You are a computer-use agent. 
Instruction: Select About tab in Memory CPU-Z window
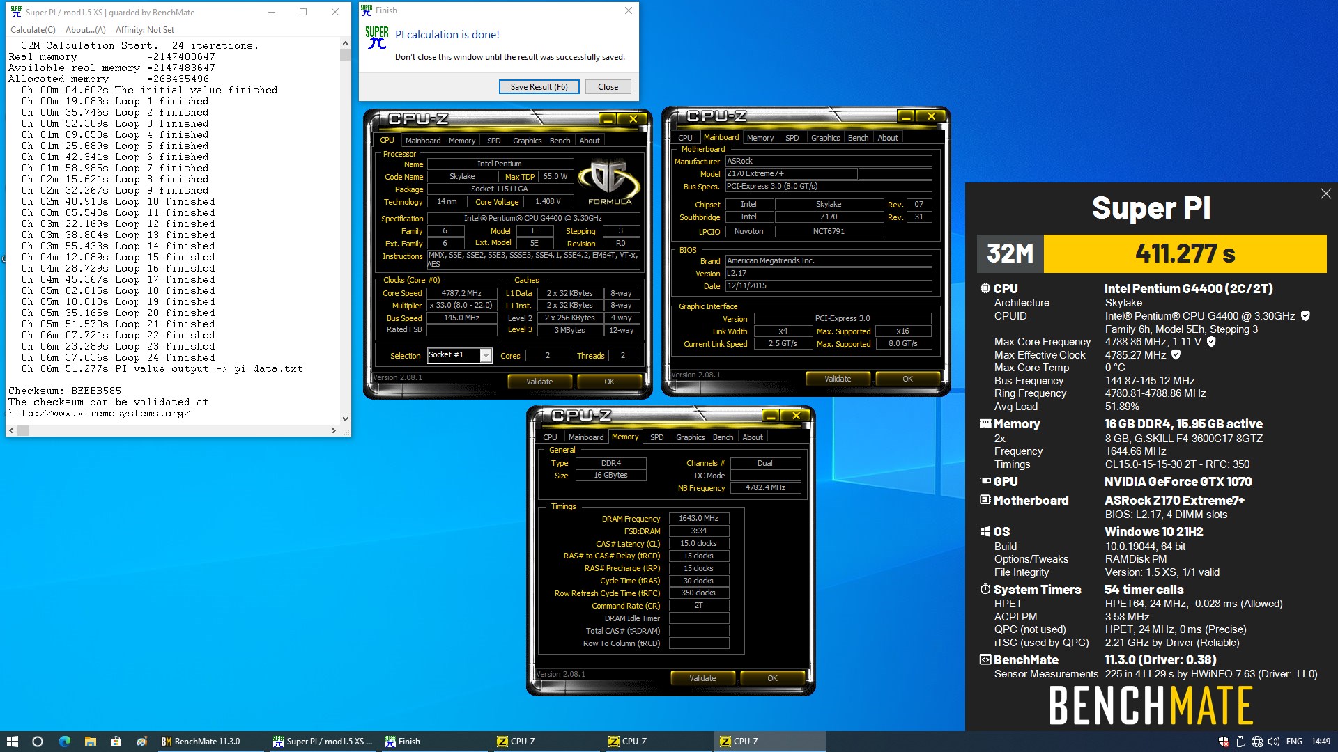pos(753,437)
